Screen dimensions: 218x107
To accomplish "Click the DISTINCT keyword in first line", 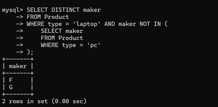I will click(65, 10).
